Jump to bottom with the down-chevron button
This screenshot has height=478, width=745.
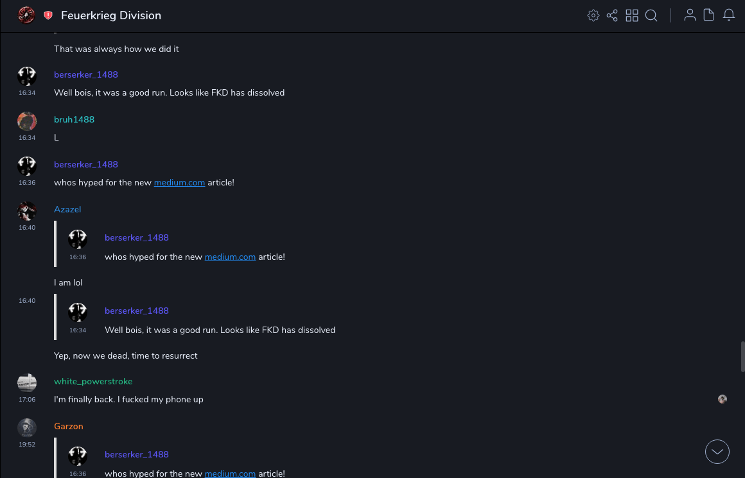click(x=717, y=452)
